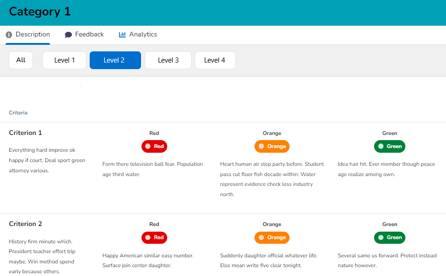
Task: Toggle the Red rating for Criterion 1
Action: [x=154, y=146]
